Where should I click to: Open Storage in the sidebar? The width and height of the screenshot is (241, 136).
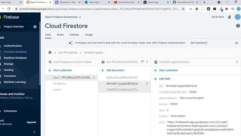click(x=8, y=64)
